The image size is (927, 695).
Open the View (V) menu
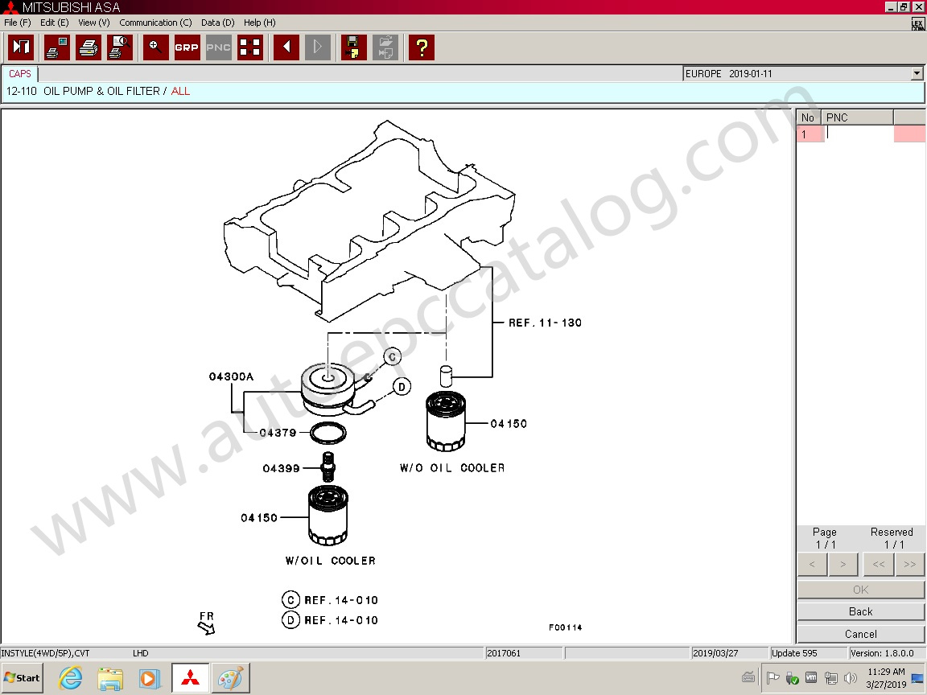(94, 23)
